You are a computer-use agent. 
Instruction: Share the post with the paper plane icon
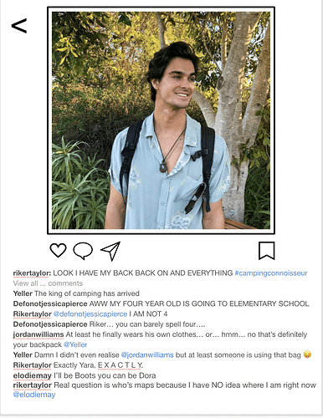(110, 251)
